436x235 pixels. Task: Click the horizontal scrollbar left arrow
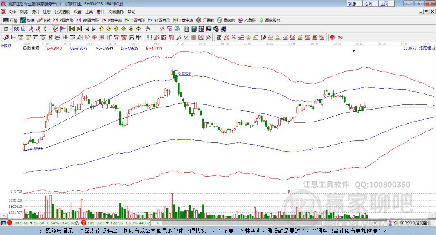tap(158, 223)
